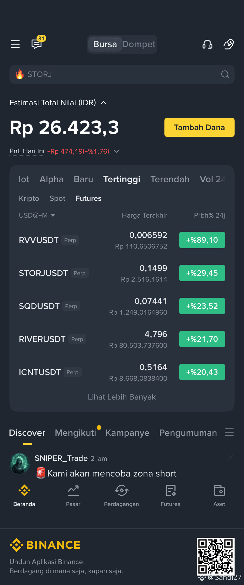244x585 pixels.
Task: Open USD-M contract type dropdown
Action: point(37,215)
